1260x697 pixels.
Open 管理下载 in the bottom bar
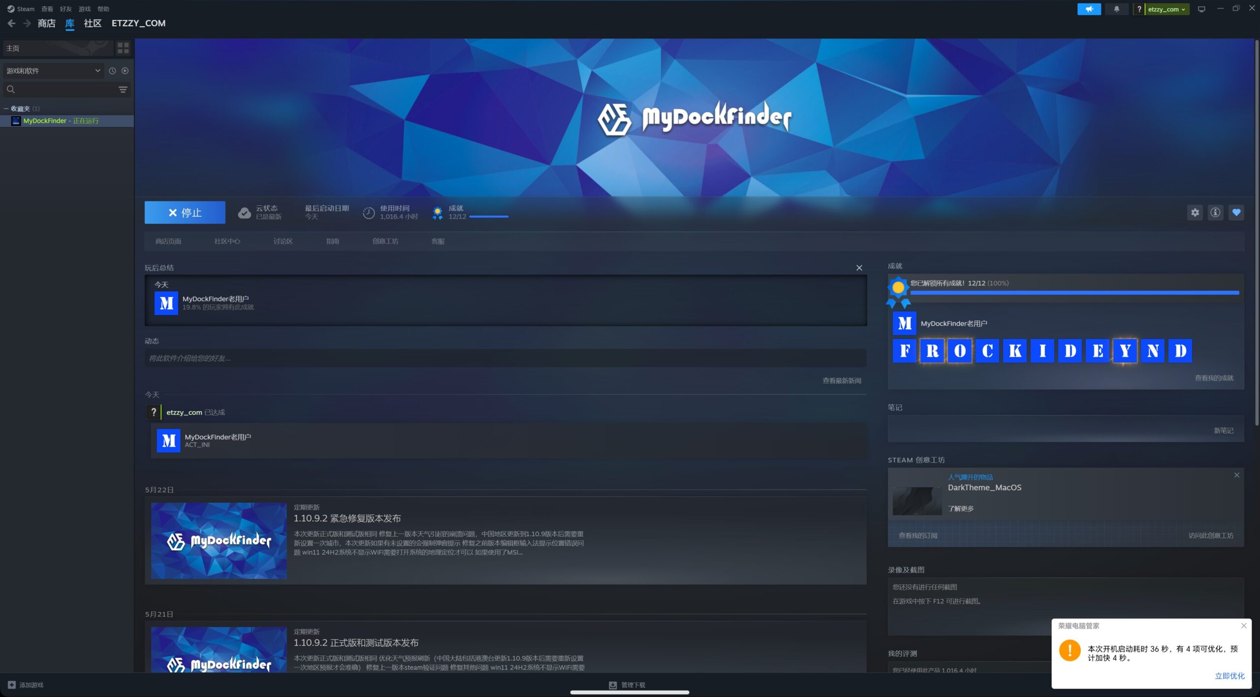(x=628, y=685)
